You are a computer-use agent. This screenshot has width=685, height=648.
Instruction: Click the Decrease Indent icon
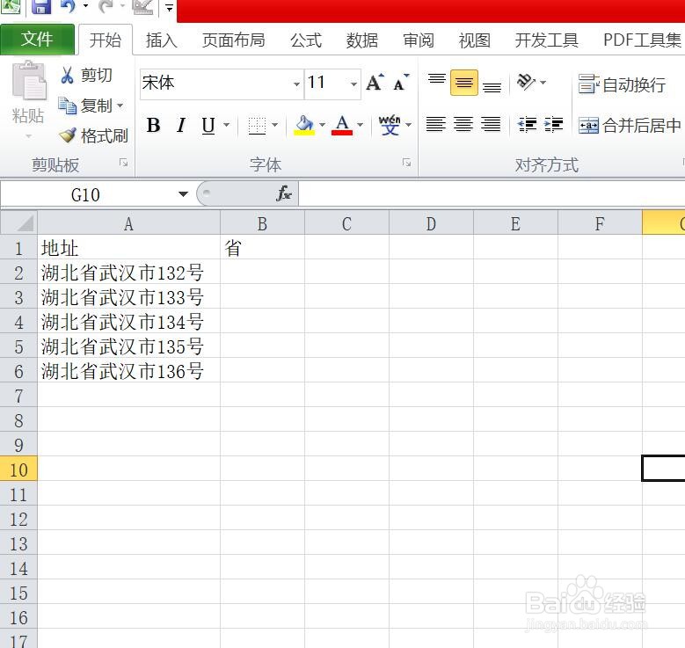pos(527,125)
